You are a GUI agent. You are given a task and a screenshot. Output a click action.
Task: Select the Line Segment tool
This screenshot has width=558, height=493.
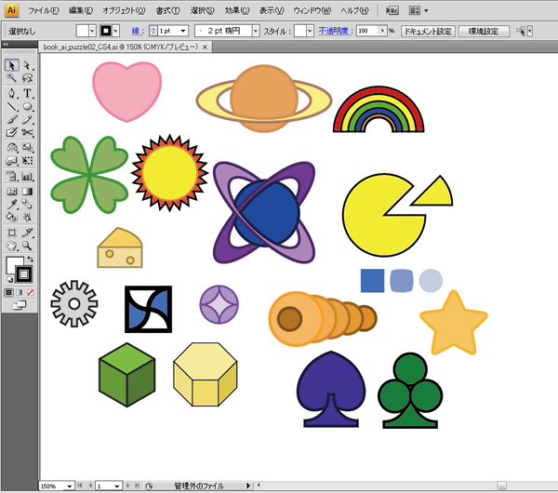tap(12, 106)
